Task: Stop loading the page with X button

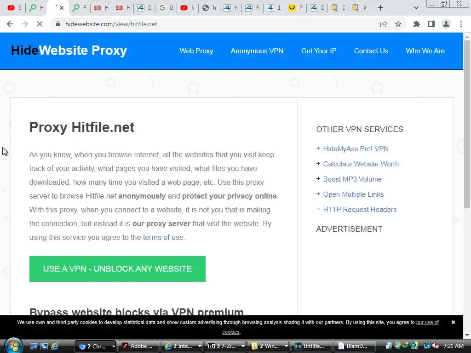Action: pyautogui.click(x=40, y=24)
